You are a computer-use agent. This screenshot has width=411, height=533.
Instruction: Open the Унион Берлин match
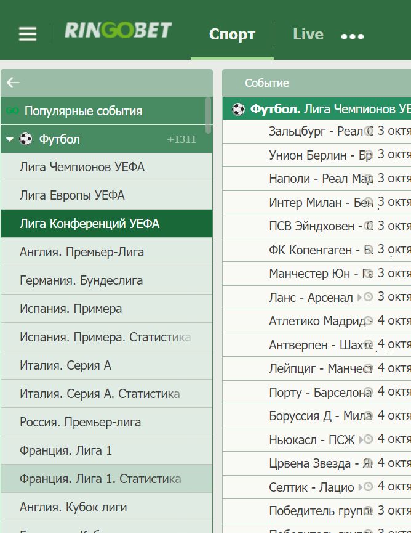tap(321, 155)
